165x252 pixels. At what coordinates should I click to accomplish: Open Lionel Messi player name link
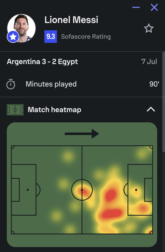tap(71, 20)
